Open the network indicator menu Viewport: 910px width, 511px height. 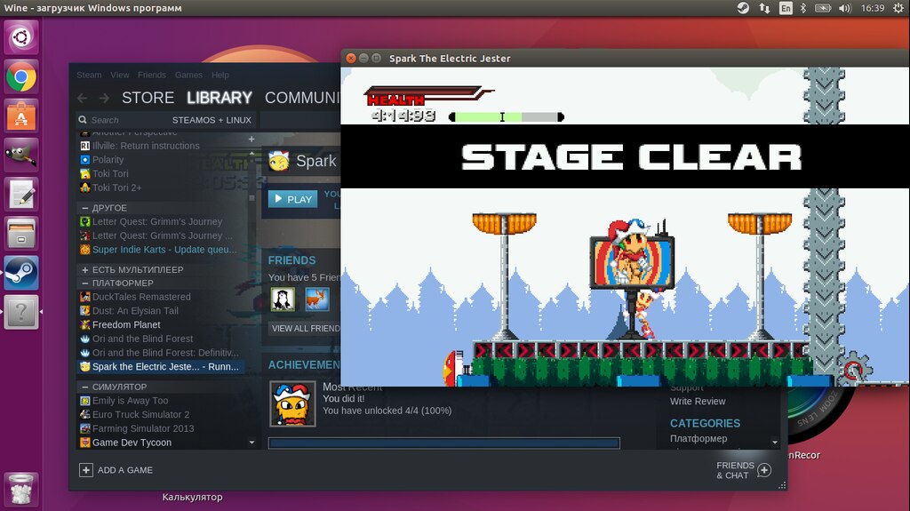[x=764, y=8]
